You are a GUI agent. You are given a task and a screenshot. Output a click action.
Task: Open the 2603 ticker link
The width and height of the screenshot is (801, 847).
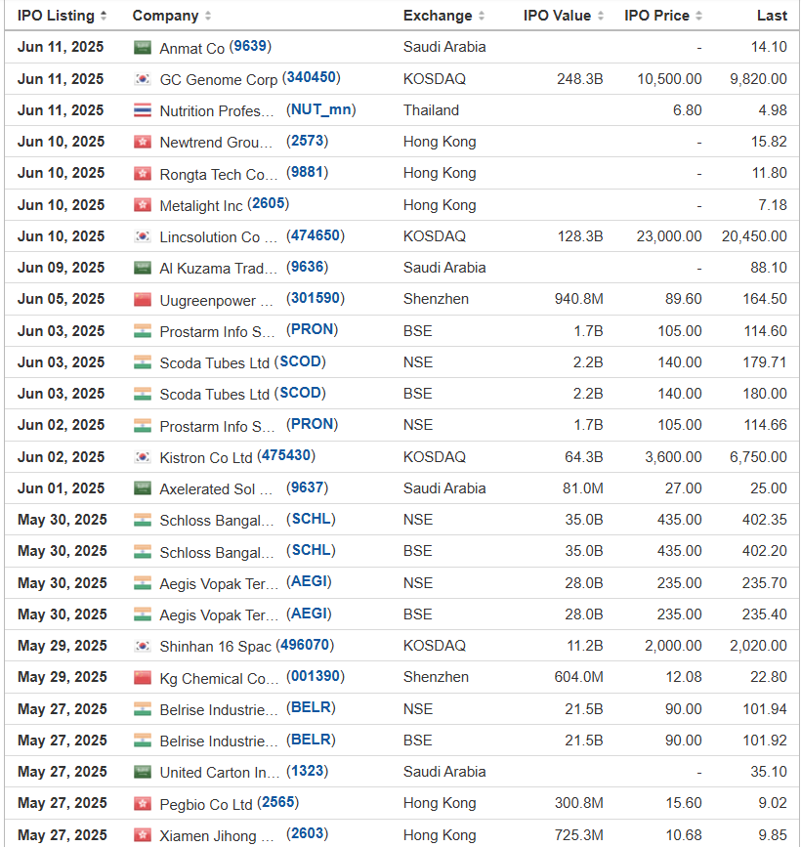tap(307, 833)
